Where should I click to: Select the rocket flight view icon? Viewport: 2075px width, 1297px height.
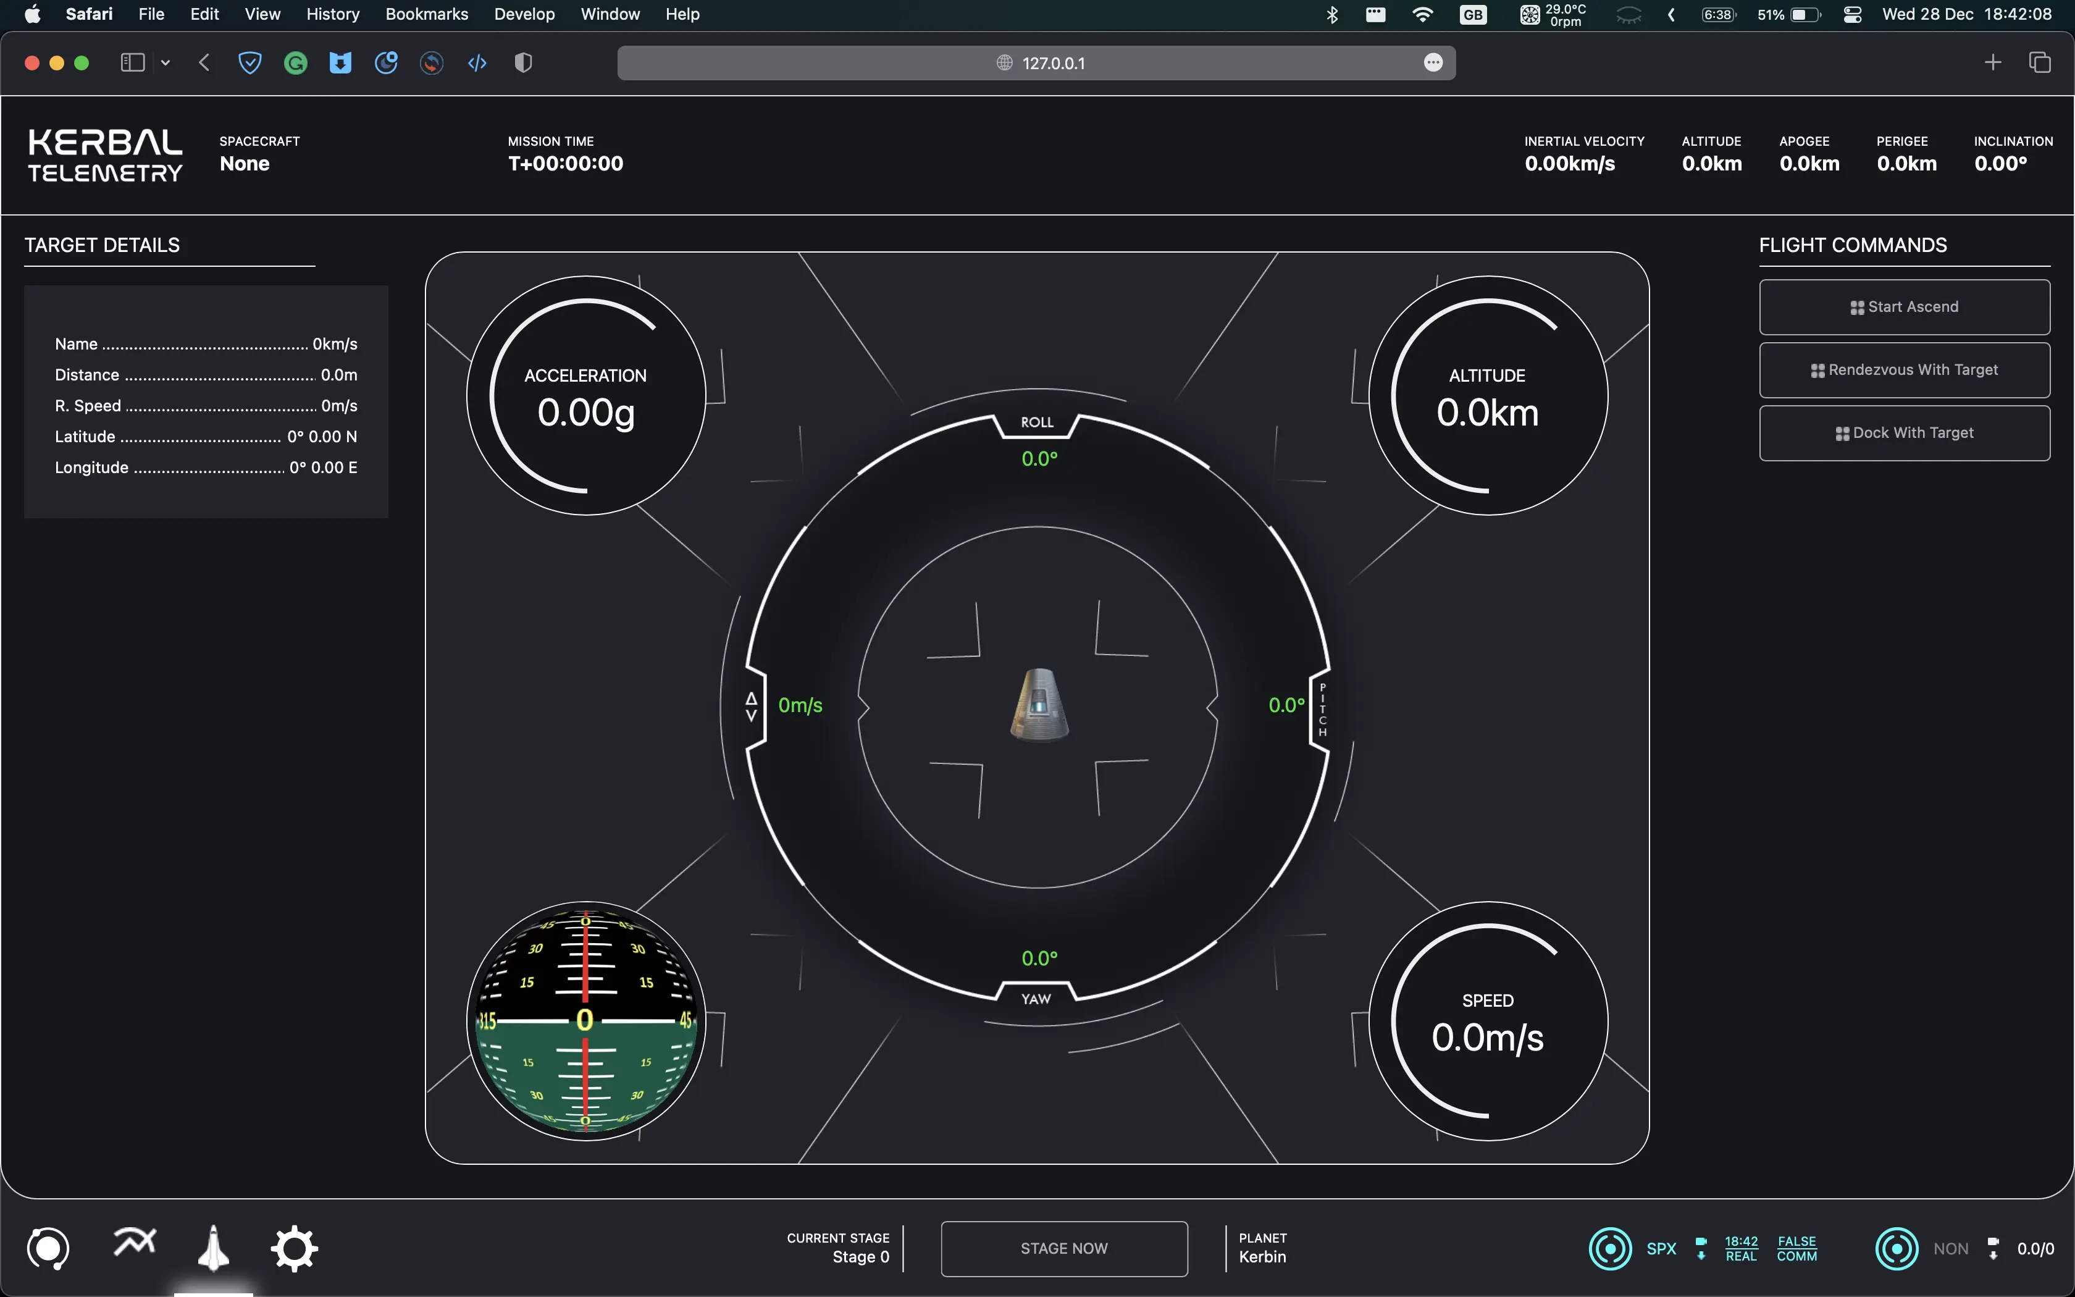[x=214, y=1248]
